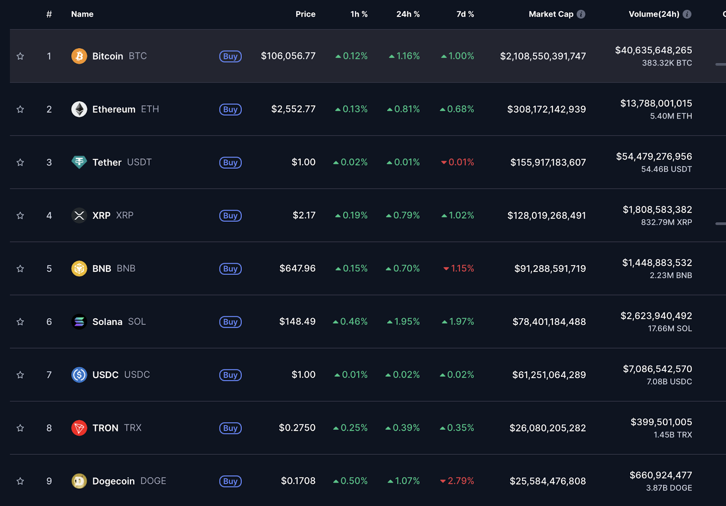The image size is (726, 506).
Task: Click Buy button for Ethereum
Action: tap(231, 109)
